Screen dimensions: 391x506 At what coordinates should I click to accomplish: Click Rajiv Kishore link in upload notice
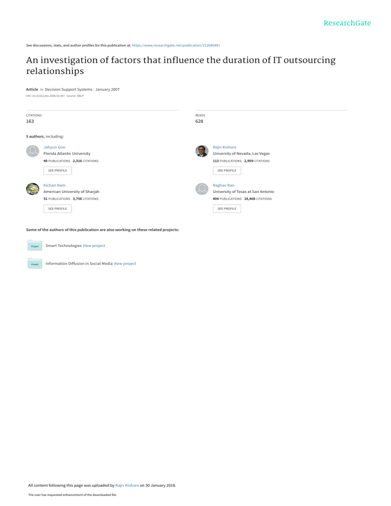(127, 485)
